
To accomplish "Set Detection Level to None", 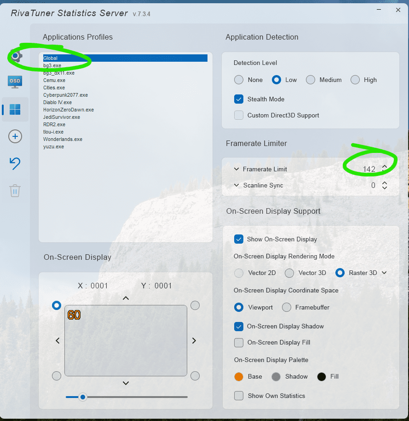I will coord(239,80).
